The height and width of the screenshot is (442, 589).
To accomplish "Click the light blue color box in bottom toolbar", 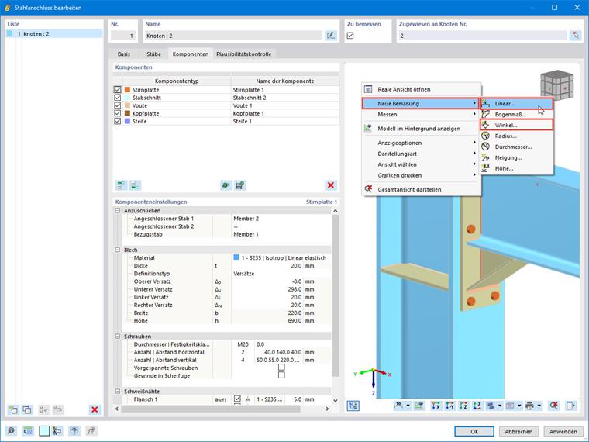I will (44, 431).
